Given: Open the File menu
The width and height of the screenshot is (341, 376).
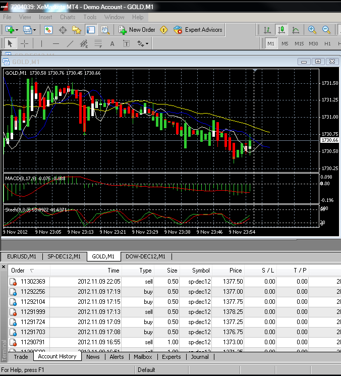Looking at the screenshot, I should pos(7,17).
